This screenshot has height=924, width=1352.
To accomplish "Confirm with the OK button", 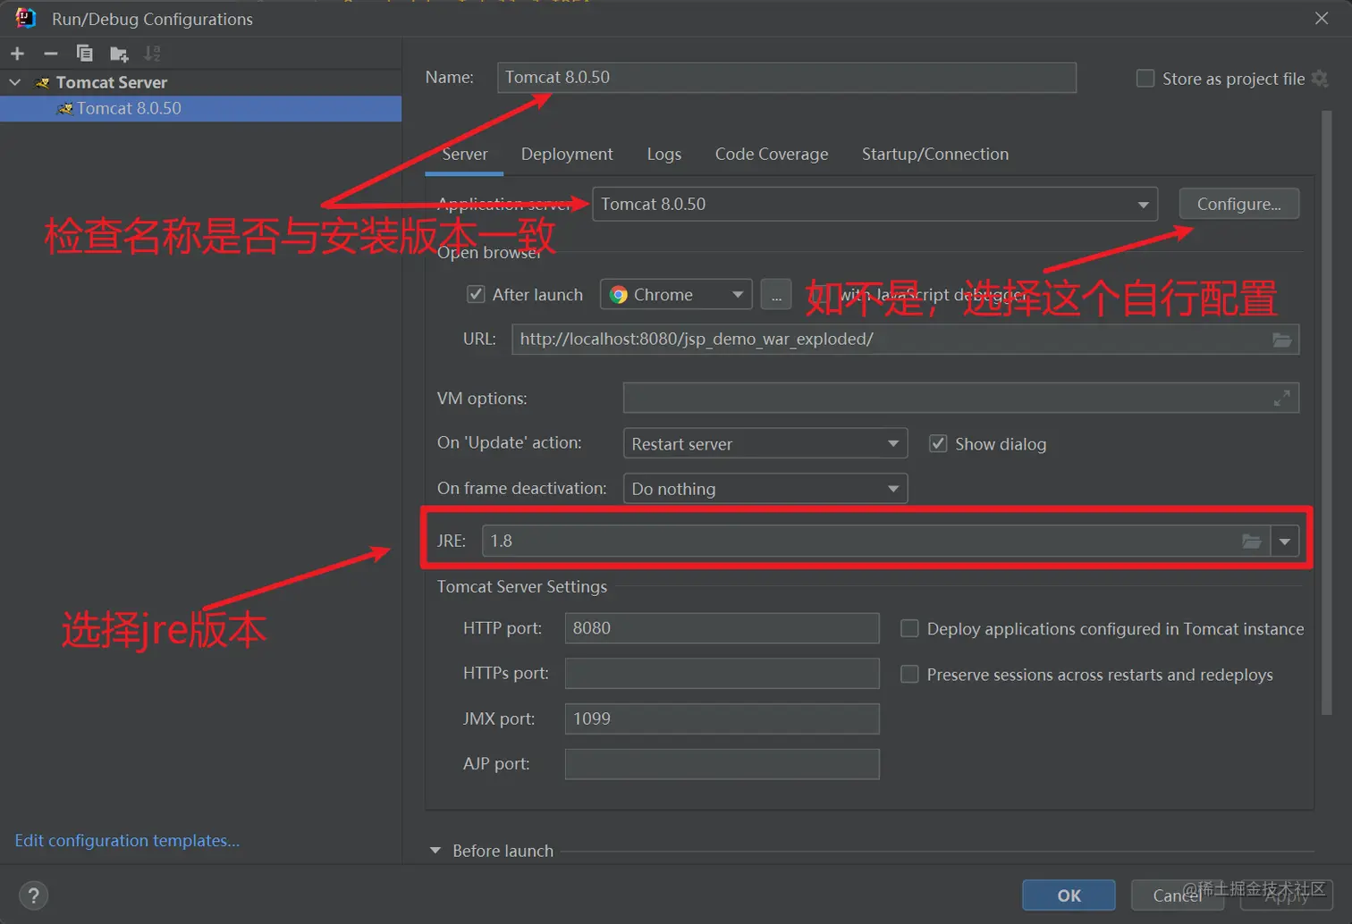I will coord(1069,895).
